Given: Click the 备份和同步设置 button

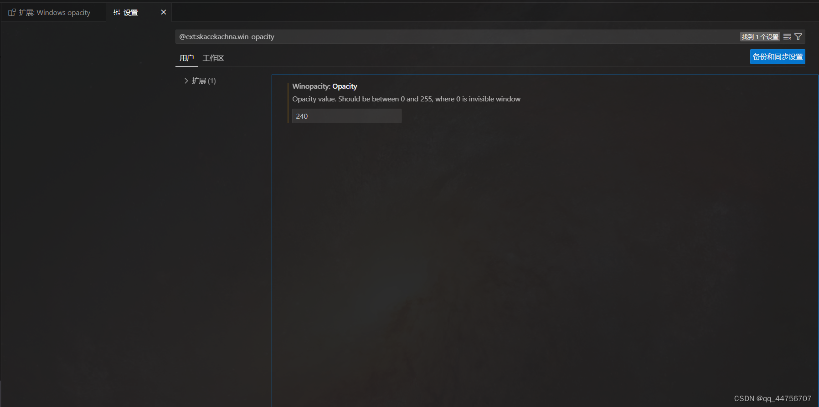Looking at the screenshot, I should [778, 57].
